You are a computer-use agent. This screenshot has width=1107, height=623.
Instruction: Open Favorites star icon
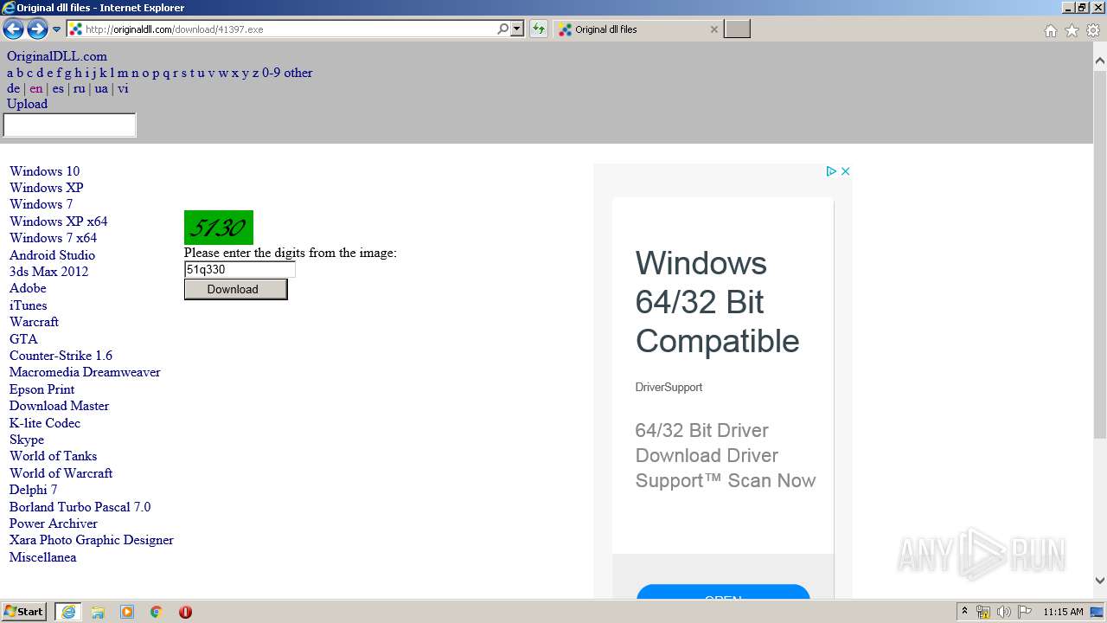(1072, 30)
